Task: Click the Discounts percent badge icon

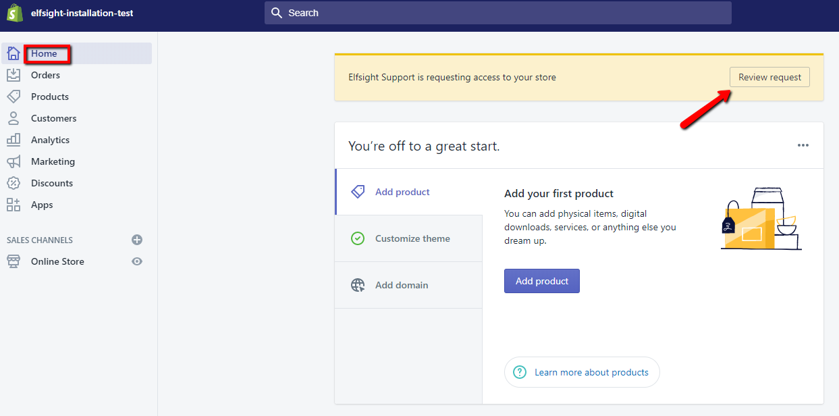Action: point(13,183)
